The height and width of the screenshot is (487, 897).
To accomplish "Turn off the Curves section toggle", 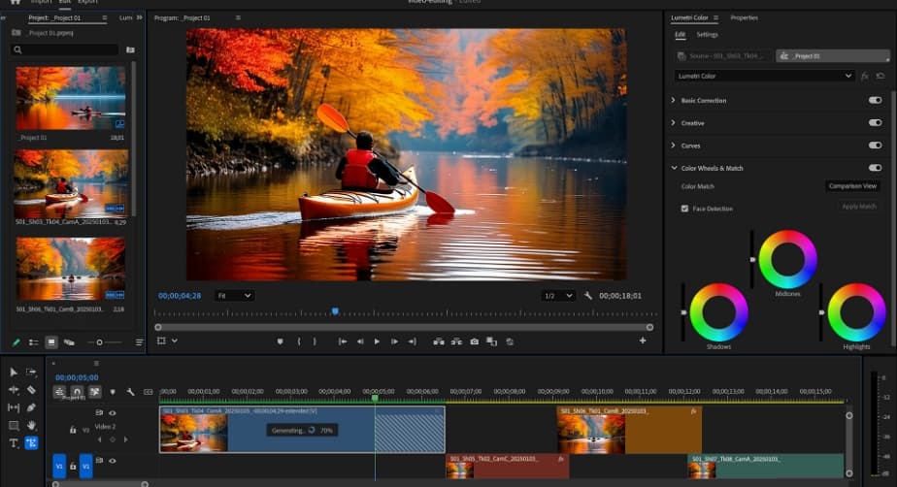I will tap(875, 146).
